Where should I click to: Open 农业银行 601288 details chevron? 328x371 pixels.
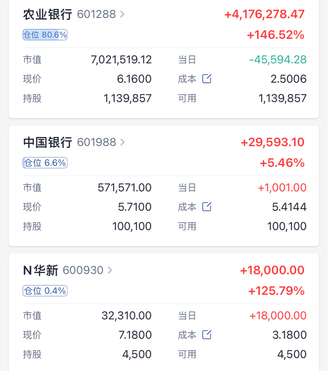coord(122,14)
